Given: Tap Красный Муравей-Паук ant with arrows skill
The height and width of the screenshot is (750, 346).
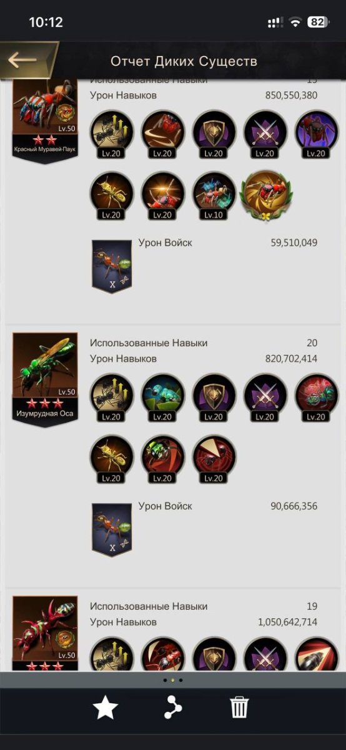Looking at the screenshot, I should click(112, 134).
